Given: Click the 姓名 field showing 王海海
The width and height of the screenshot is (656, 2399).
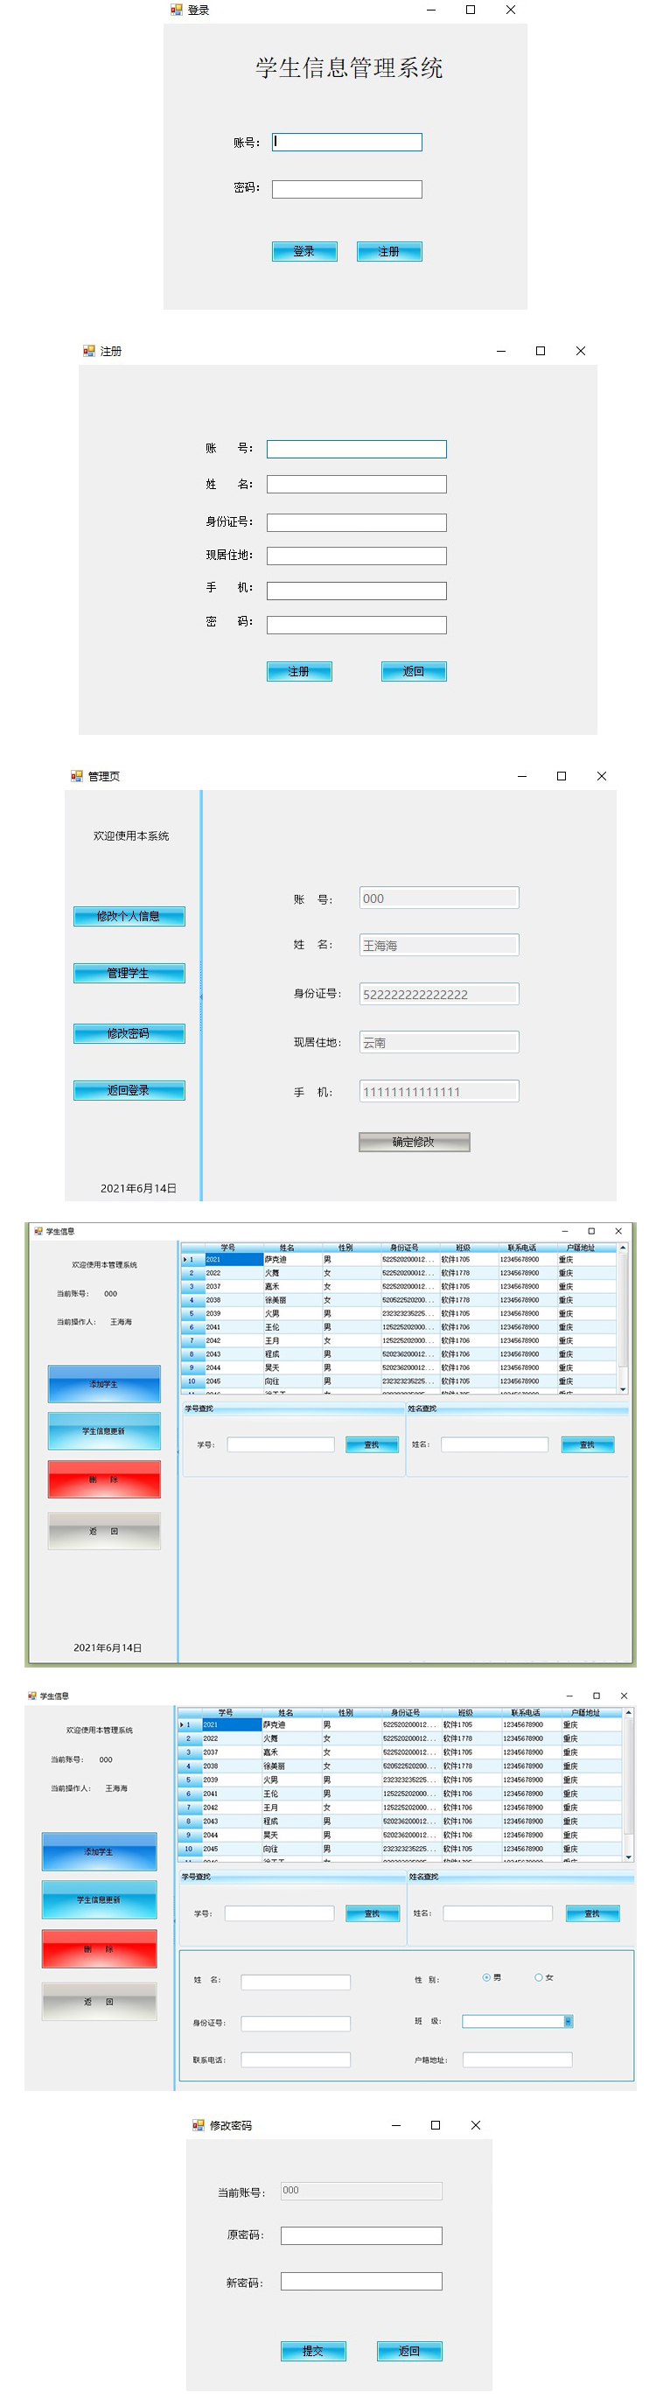Looking at the screenshot, I should pos(439,945).
